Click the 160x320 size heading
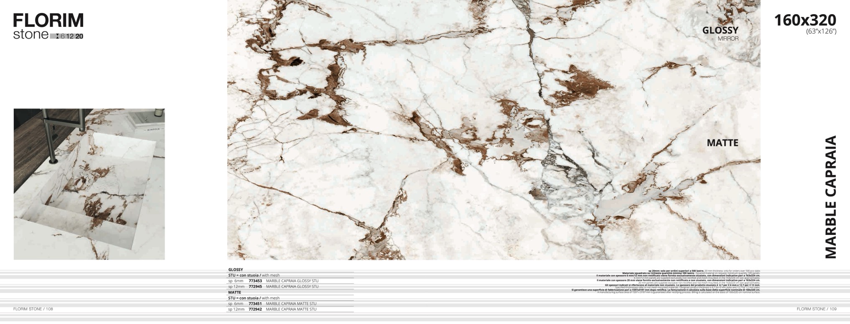 click(805, 20)
